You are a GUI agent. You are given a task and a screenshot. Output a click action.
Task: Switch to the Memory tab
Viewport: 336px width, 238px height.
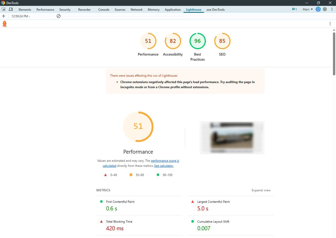[153, 10]
